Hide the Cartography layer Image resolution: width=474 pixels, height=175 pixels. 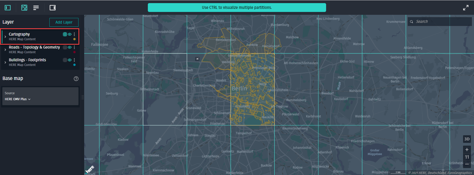tap(70, 34)
